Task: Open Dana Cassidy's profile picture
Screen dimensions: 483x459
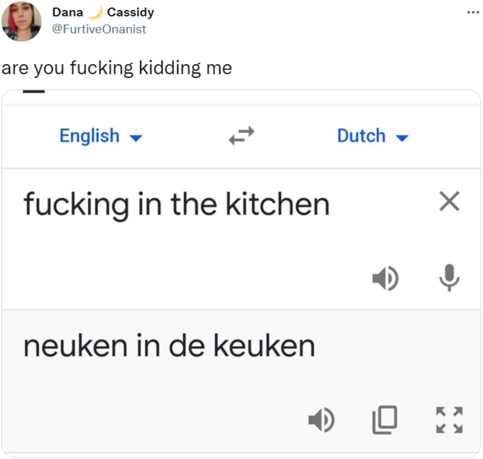Action: point(21,21)
